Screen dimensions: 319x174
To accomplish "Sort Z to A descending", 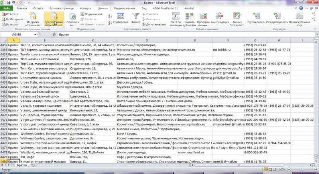I will click(x=110, y=23).
